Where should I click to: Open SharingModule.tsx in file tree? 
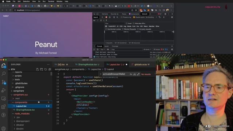(x=25, y=110)
